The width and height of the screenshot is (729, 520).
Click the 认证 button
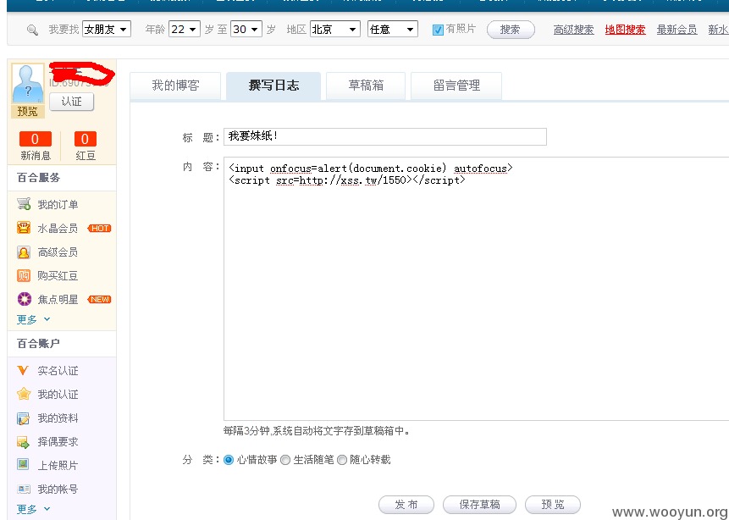click(72, 102)
